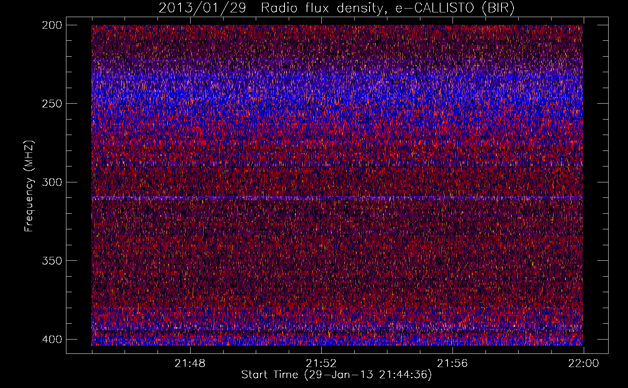Click the bright purple horizontal line near 310 MHz
The width and height of the screenshot is (628, 388).
(x=337, y=198)
